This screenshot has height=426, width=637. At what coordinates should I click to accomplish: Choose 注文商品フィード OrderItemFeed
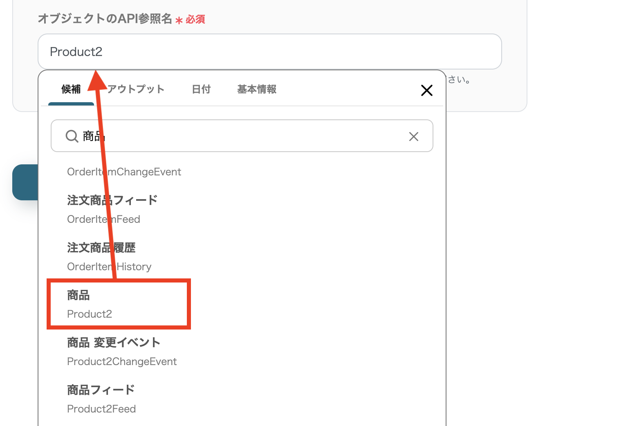click(112, 209)
